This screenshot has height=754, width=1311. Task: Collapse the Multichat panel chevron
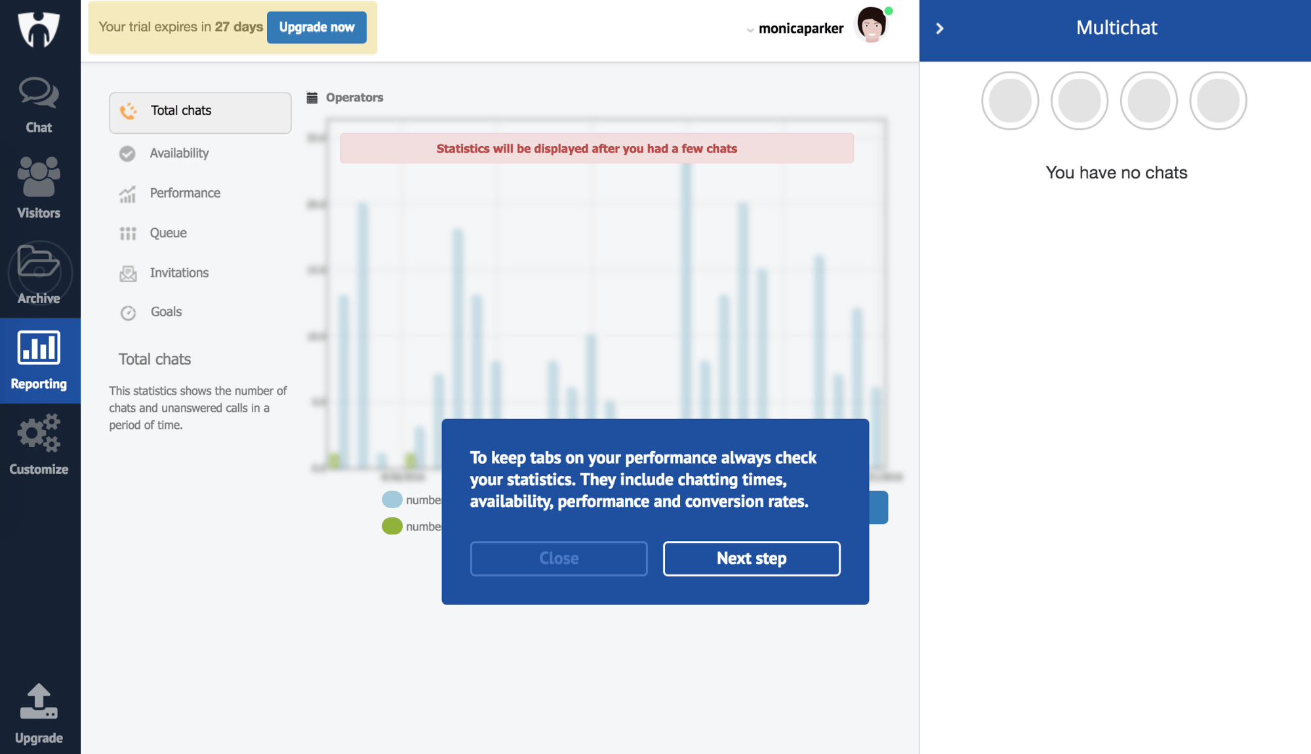tap(939, 29)
